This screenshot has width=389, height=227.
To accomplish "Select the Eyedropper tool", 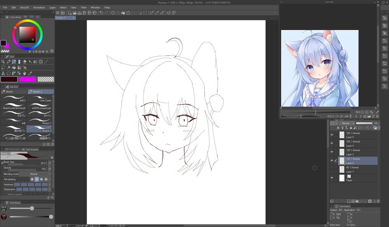I will (30, 74).
